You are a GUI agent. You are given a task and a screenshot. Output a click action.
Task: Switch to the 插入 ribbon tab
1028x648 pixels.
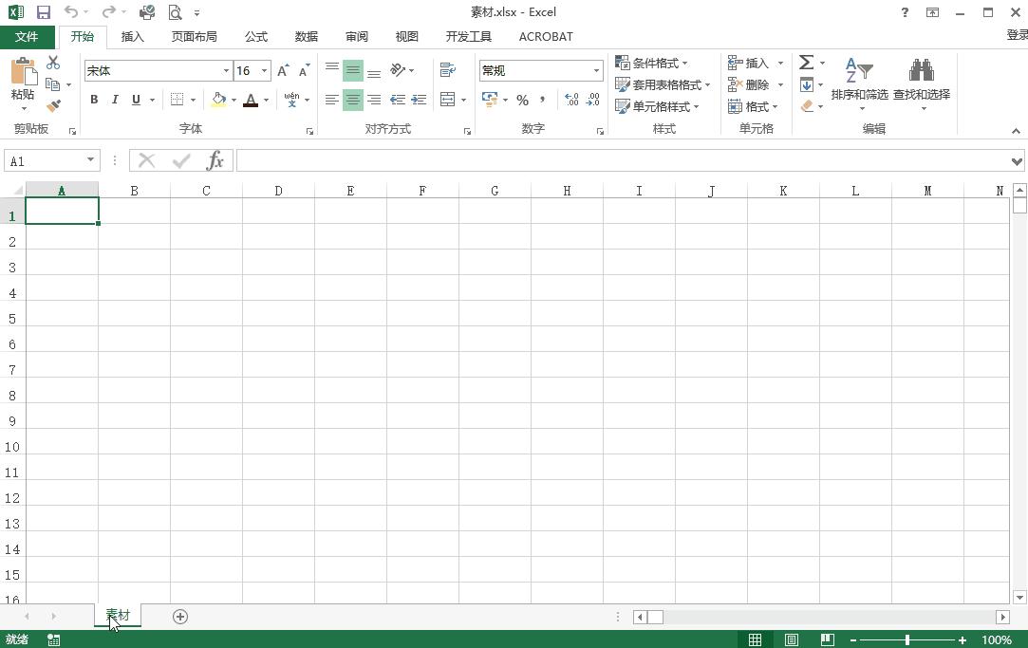click(133, 36)
